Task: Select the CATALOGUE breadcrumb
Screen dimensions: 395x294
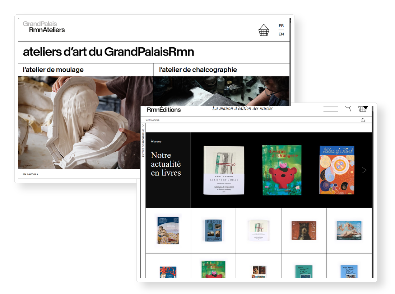Action: 152,120
